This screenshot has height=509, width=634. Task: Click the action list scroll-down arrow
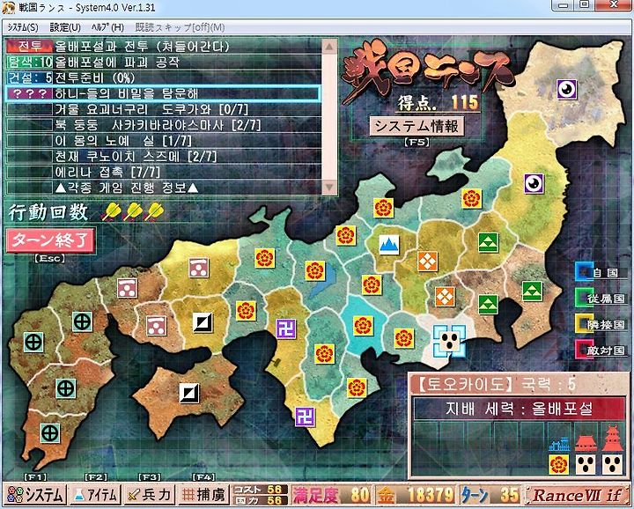[329, 188]
